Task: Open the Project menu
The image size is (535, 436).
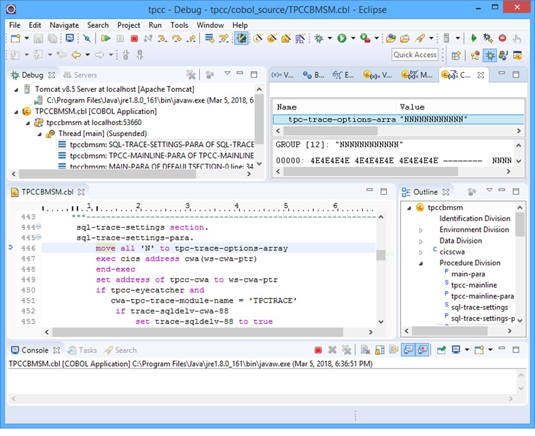Action: click(128, 25)
